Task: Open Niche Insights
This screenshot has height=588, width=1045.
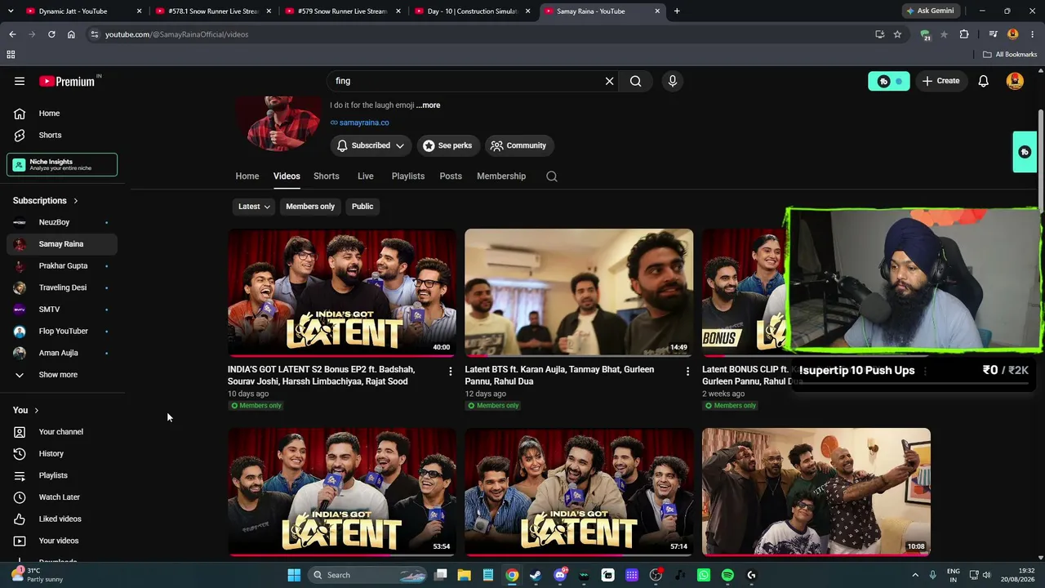Action: 62,165
